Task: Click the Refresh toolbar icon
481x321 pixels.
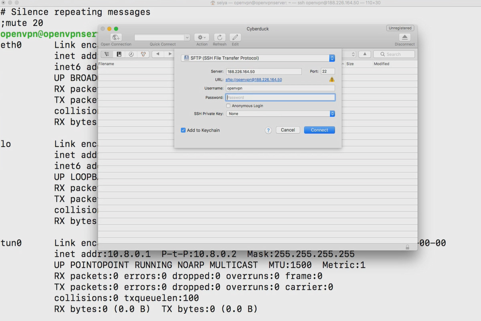Action: pyautogui.click(x=220, y=37)
